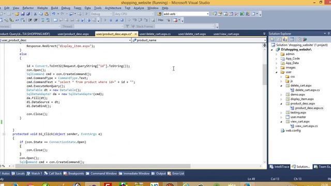The image size is (331, 186).
Task: Expand the App_Code folder
Action: click(x=277, y=58)
